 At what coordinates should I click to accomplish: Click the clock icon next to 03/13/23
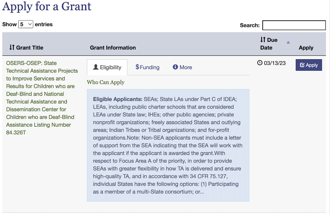tap(260, 63)
